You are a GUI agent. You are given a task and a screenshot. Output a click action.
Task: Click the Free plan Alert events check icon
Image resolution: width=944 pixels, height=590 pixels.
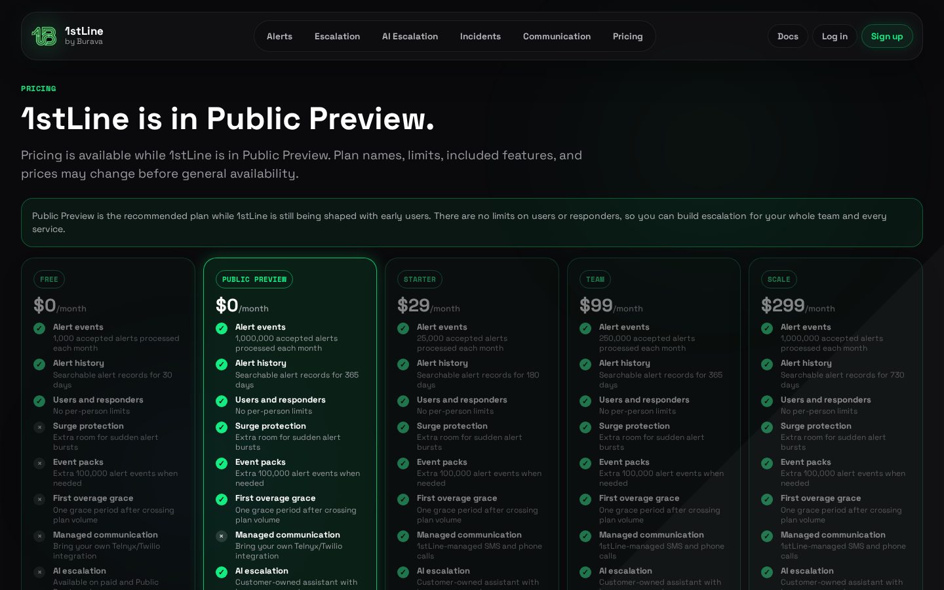click(39, 328)
